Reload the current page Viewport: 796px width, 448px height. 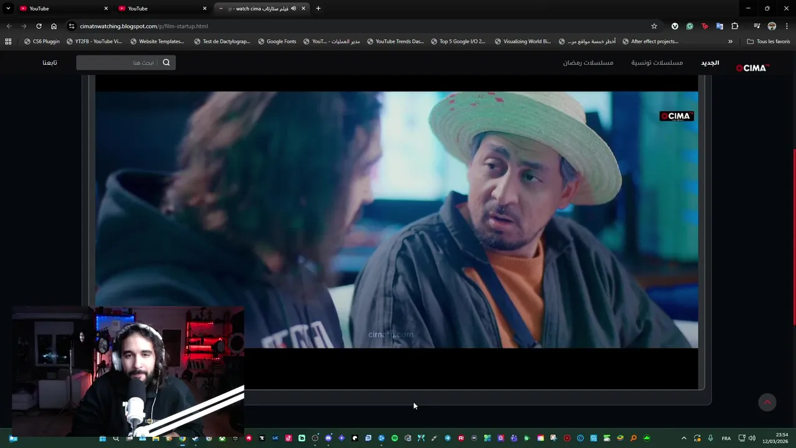point(39,26)
